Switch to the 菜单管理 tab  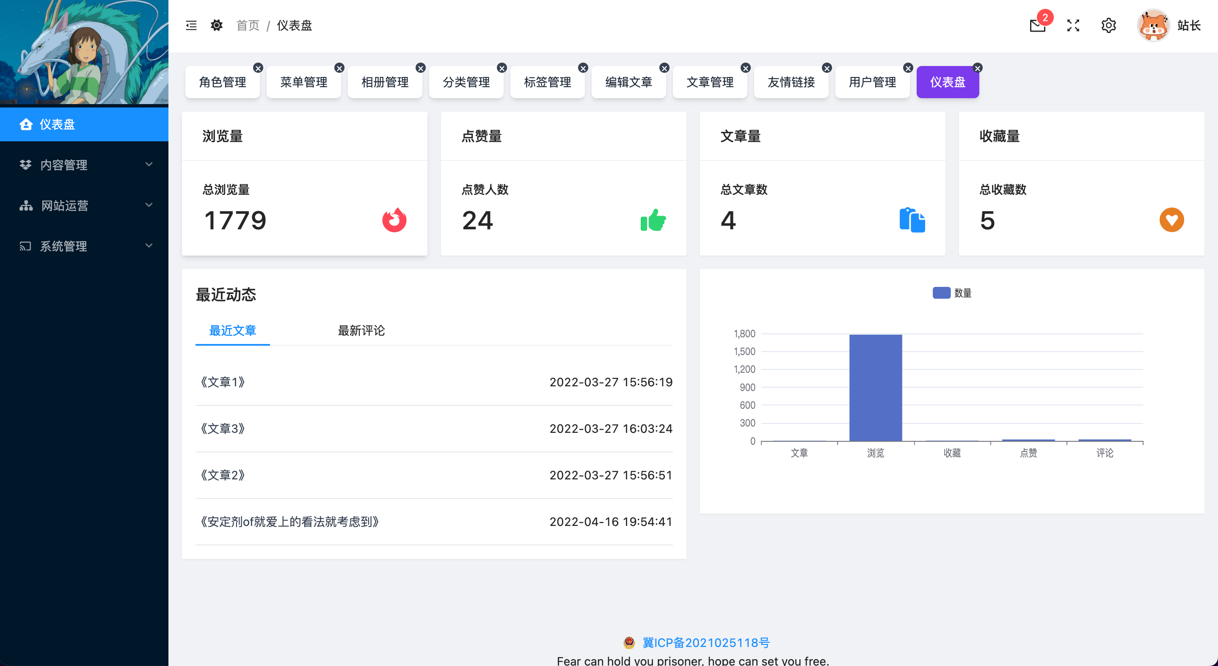click(303, 82)
